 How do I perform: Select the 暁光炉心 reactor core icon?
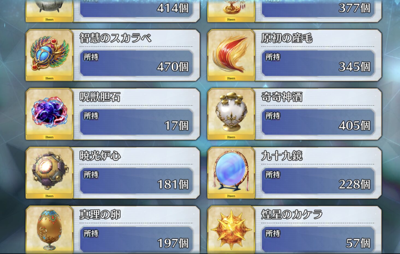49,173
